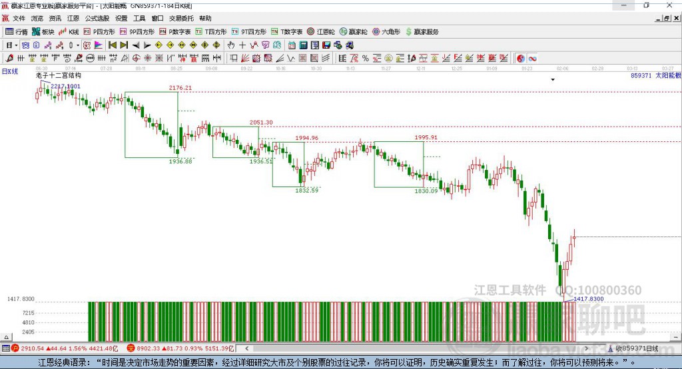
Task: Open the 资讯 menu
Action: tap(55, 18)
